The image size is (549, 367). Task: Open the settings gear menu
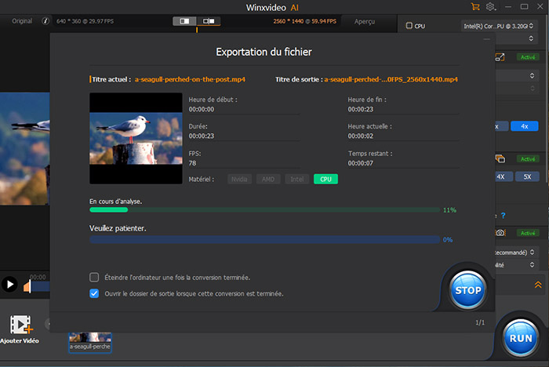492,6
